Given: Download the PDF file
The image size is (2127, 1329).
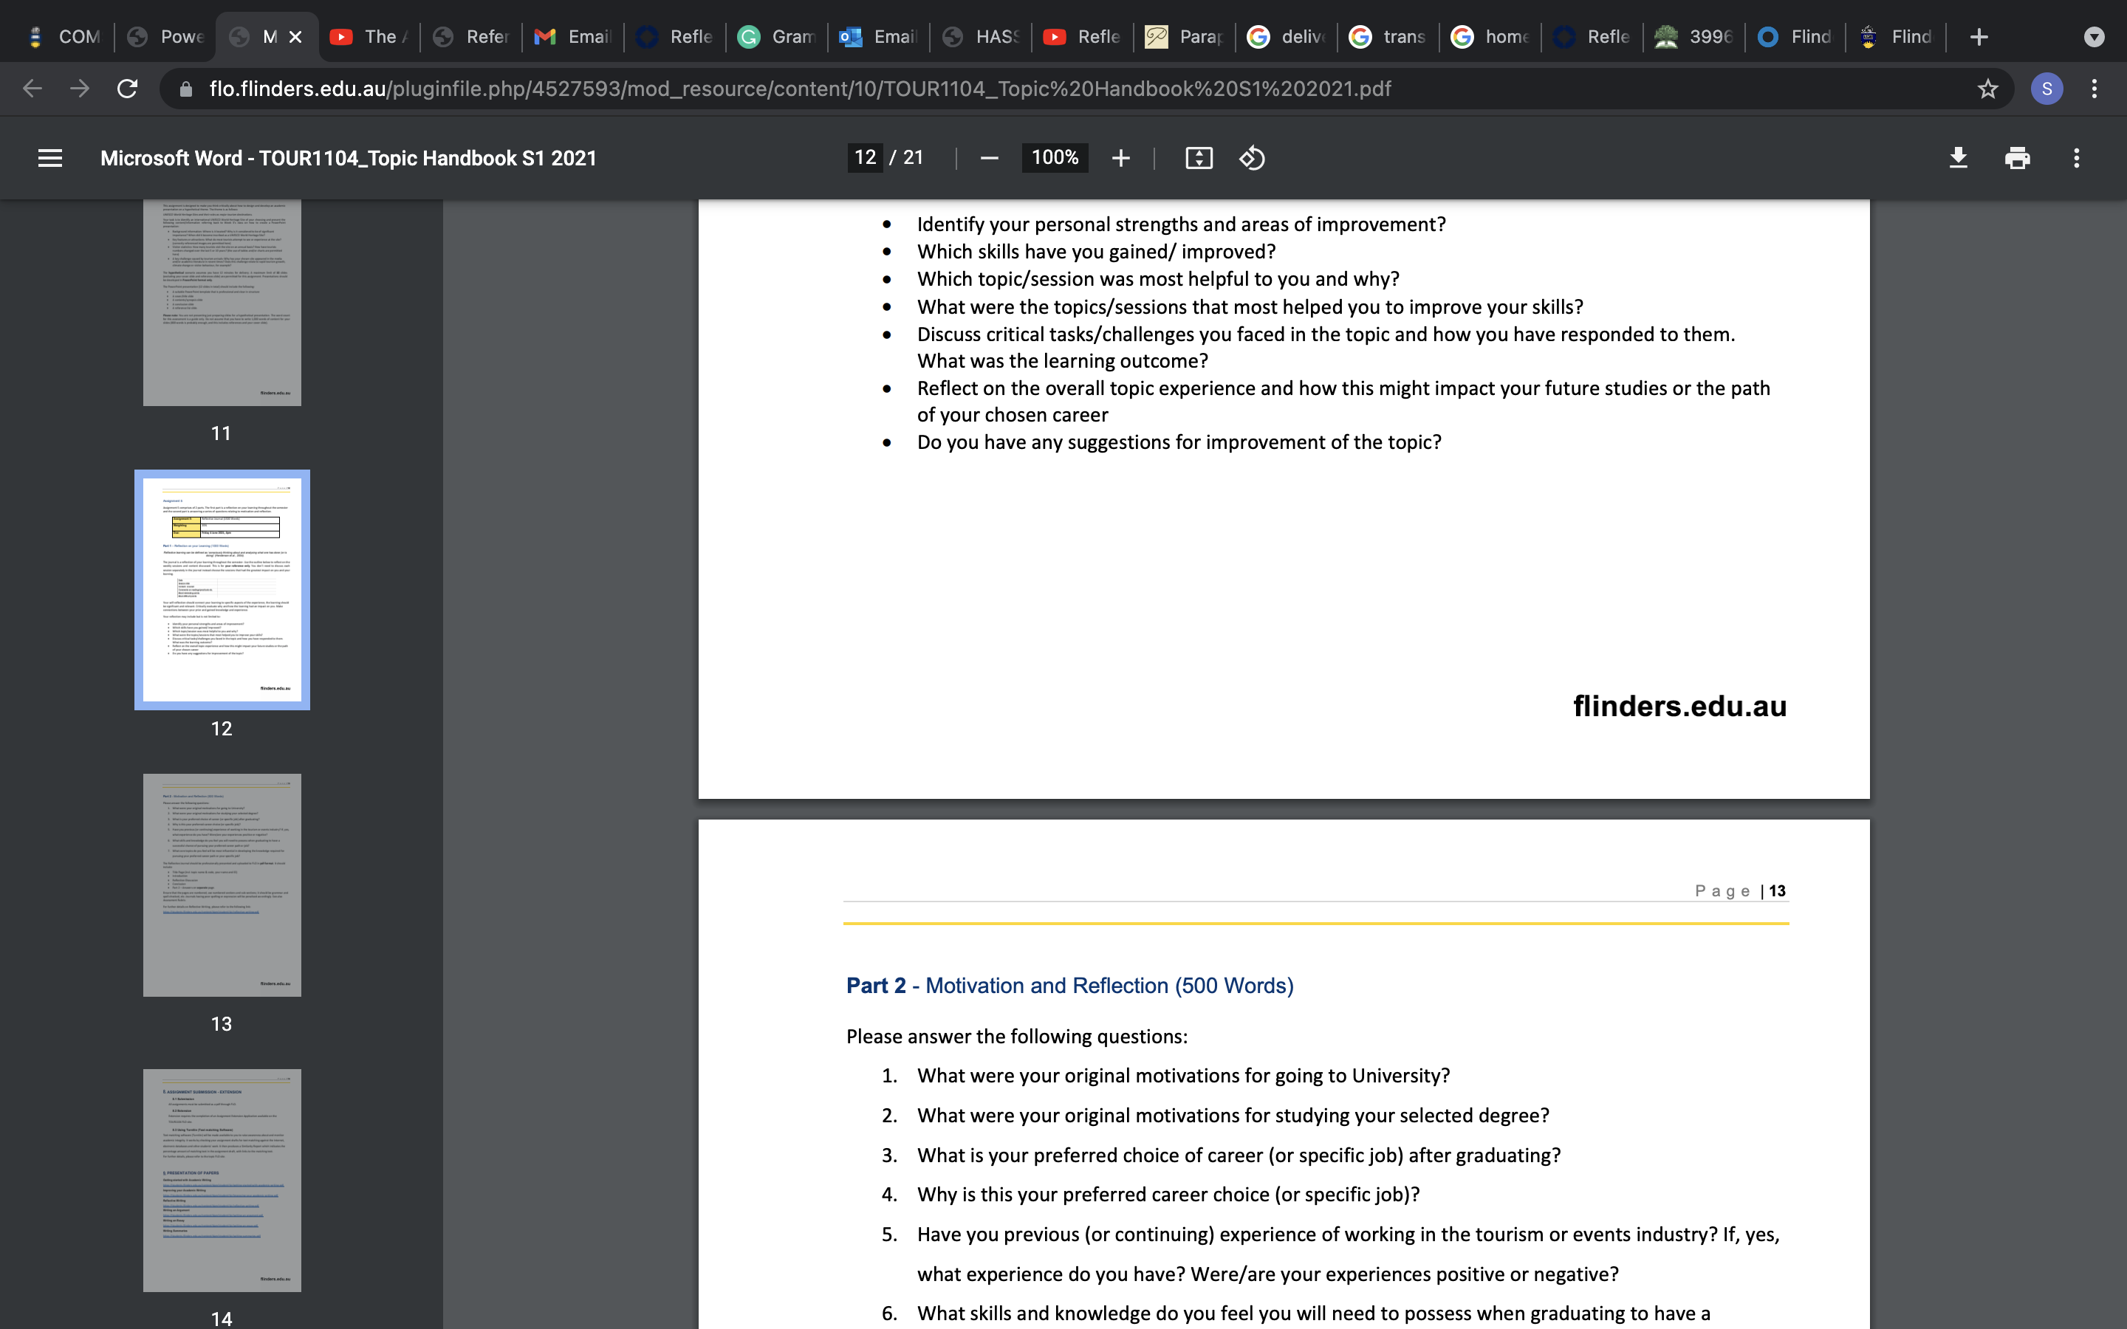Looking at the screenshot, I should coord(1959,158).
